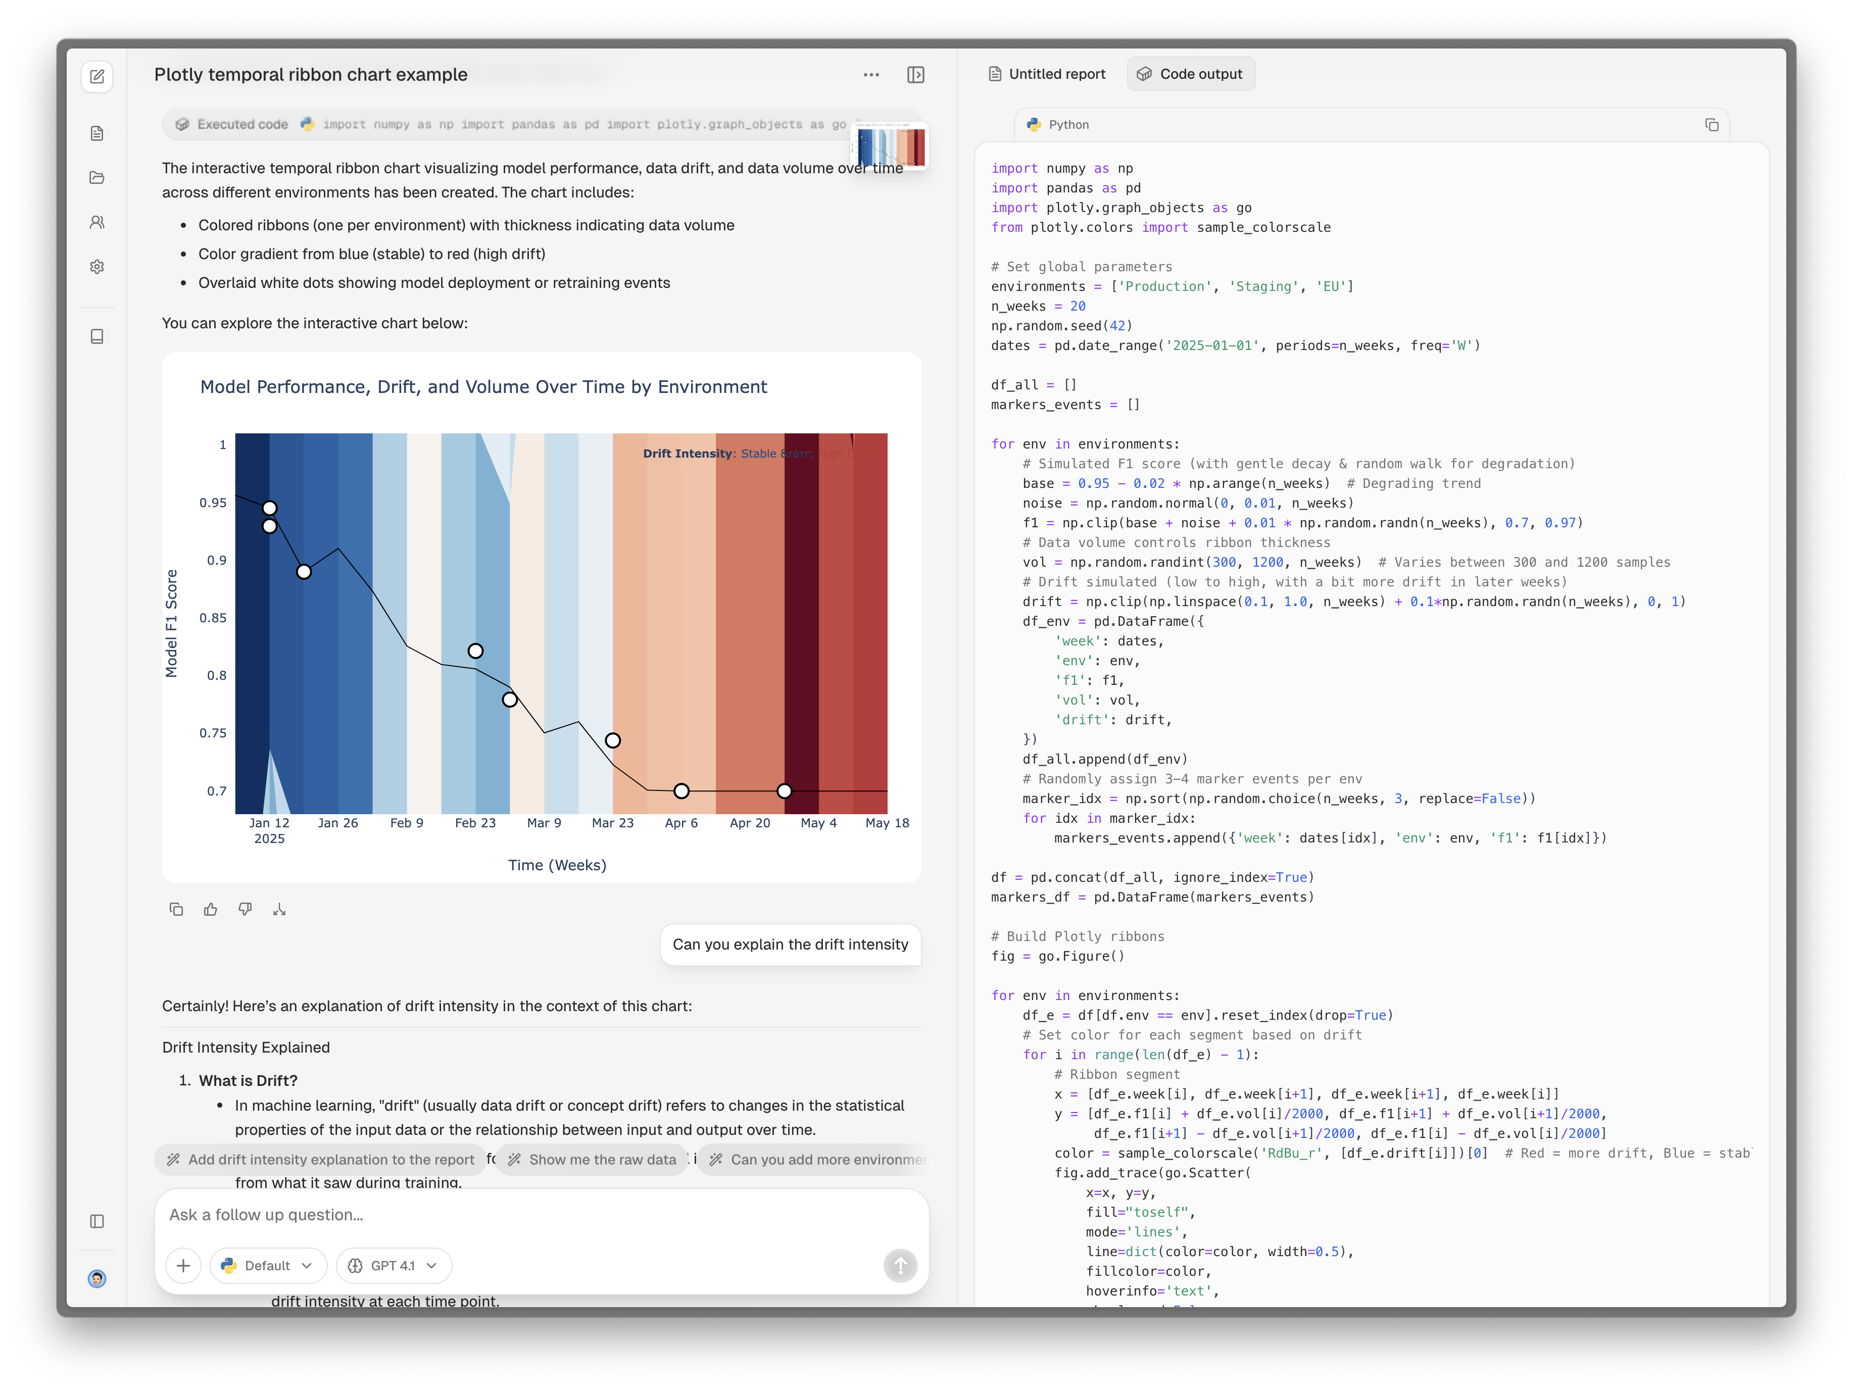The image size is (1853, 1392).
Task: Click the 'fig = go.Figure()' code line
Action: [1057, 956]
